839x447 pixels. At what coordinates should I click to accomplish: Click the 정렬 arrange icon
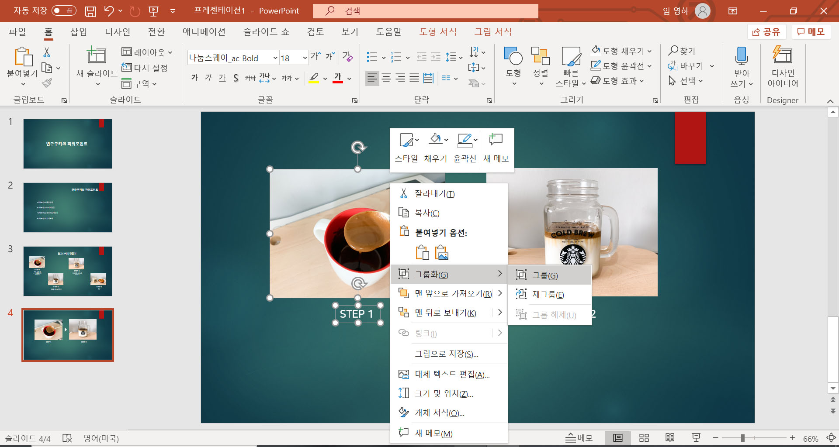pos(540,56)
